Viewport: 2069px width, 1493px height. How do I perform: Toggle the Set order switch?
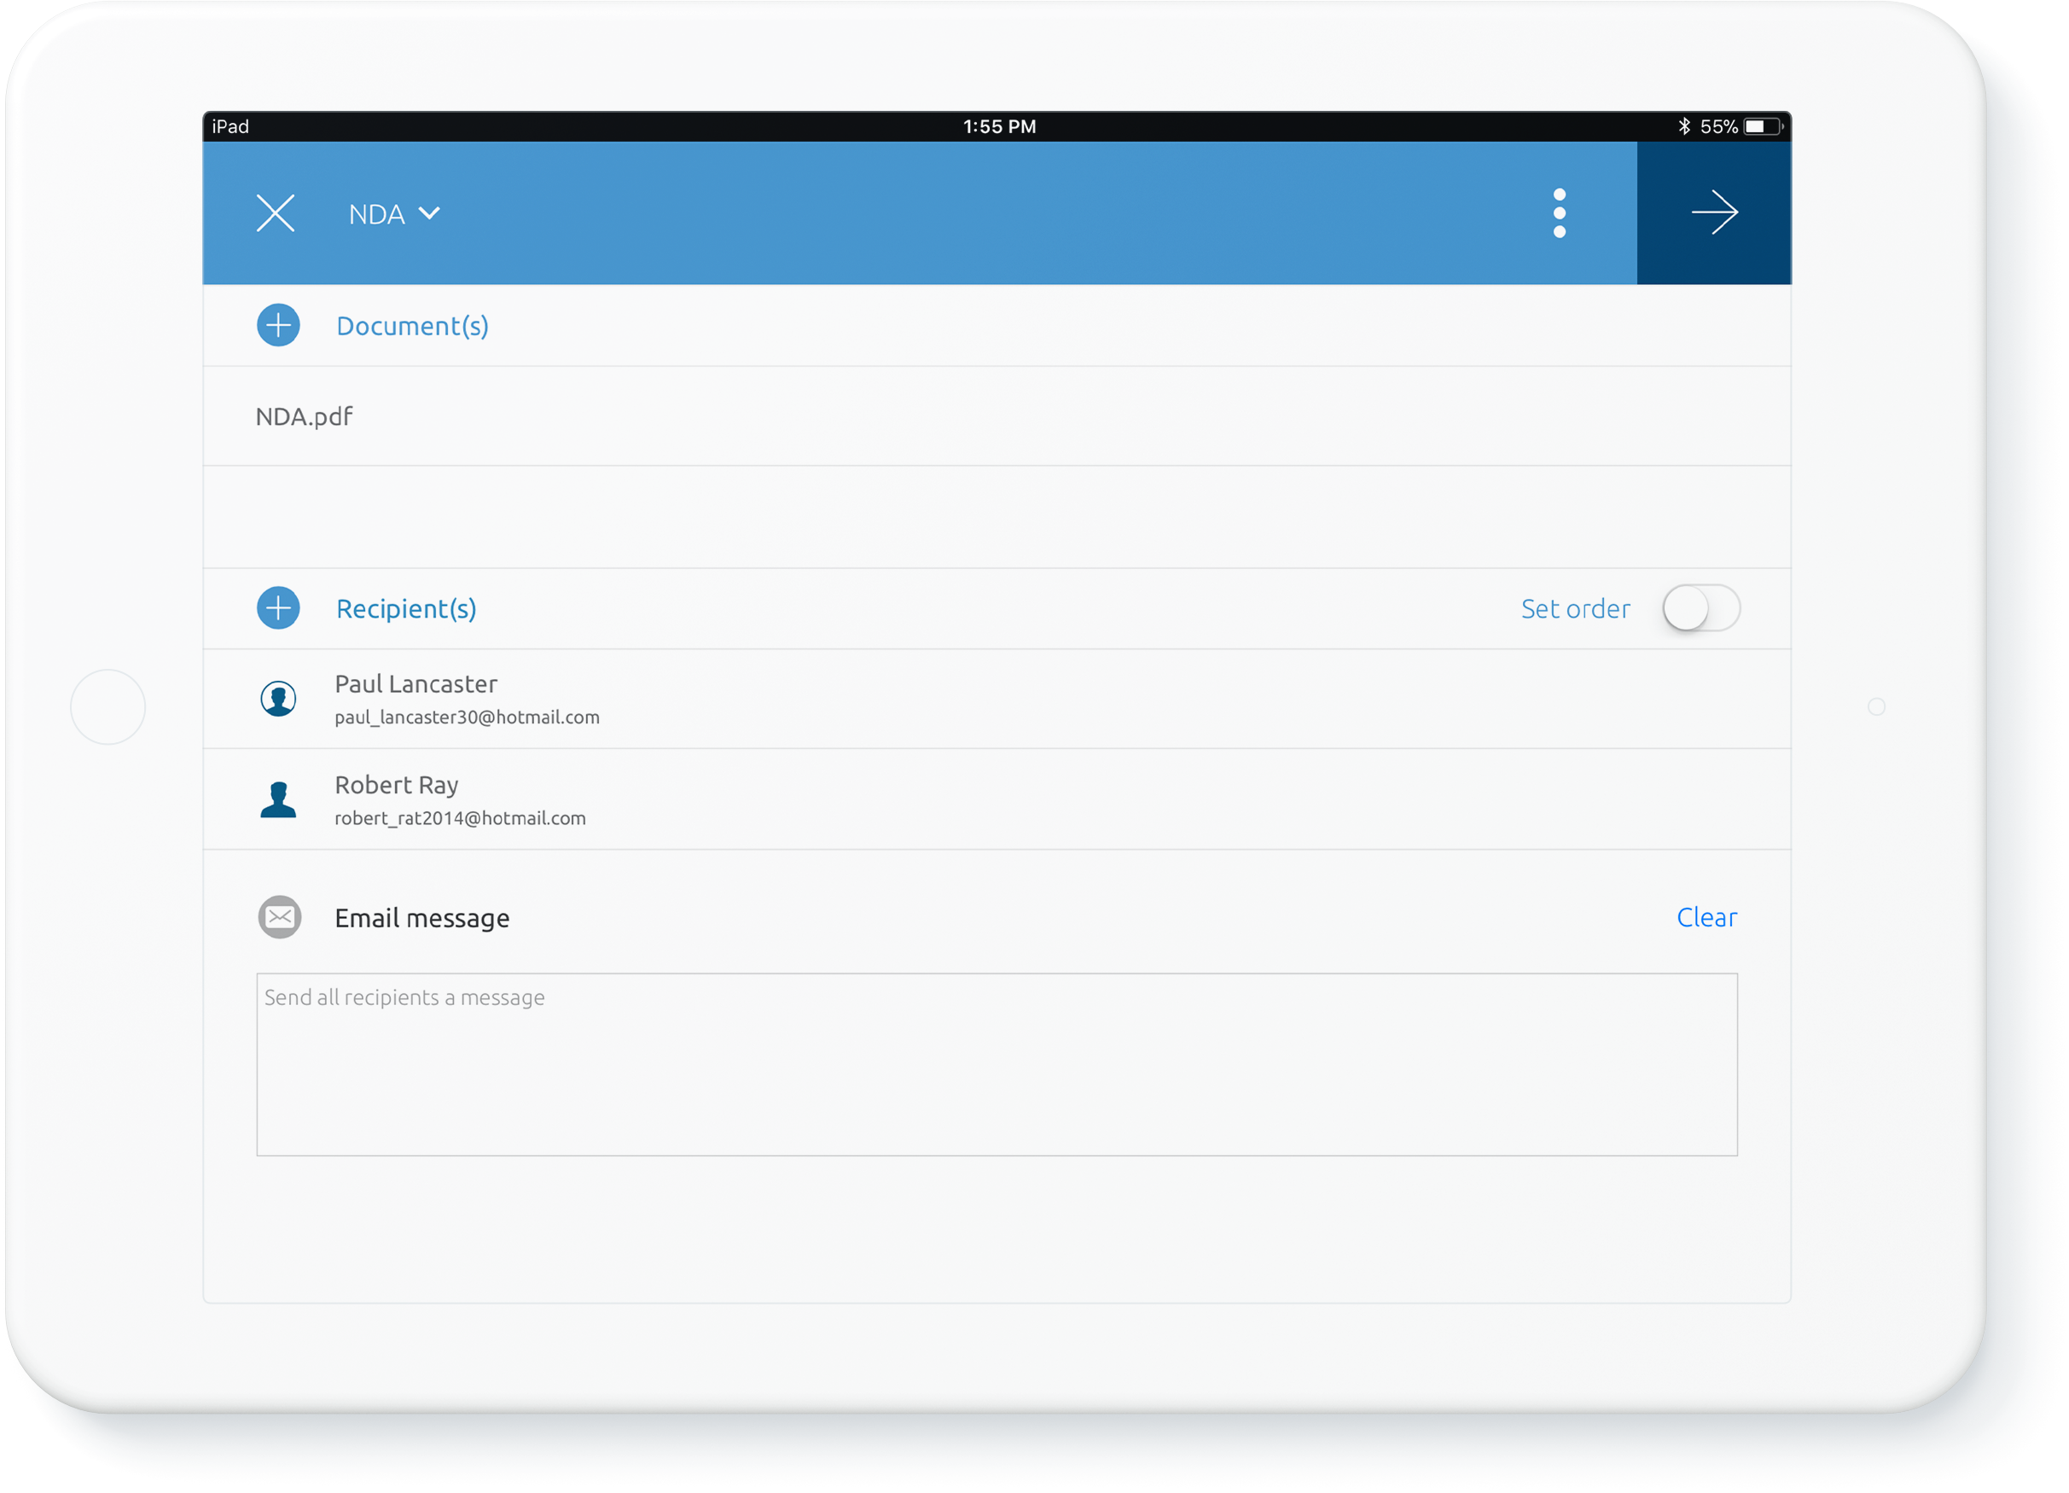click(1700, 608)
